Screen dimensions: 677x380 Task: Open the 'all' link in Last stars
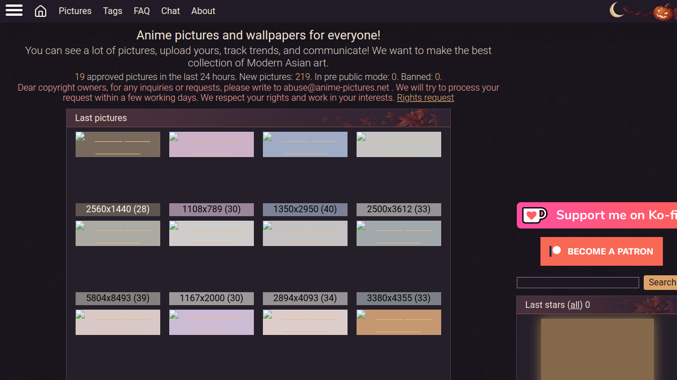575,305
